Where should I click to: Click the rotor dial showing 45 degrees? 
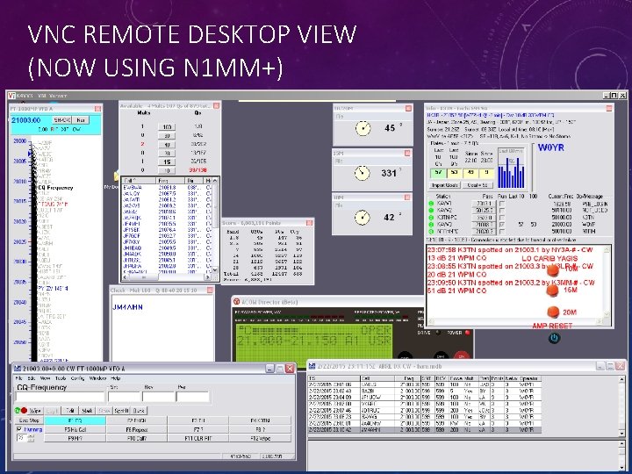[363, 128]
